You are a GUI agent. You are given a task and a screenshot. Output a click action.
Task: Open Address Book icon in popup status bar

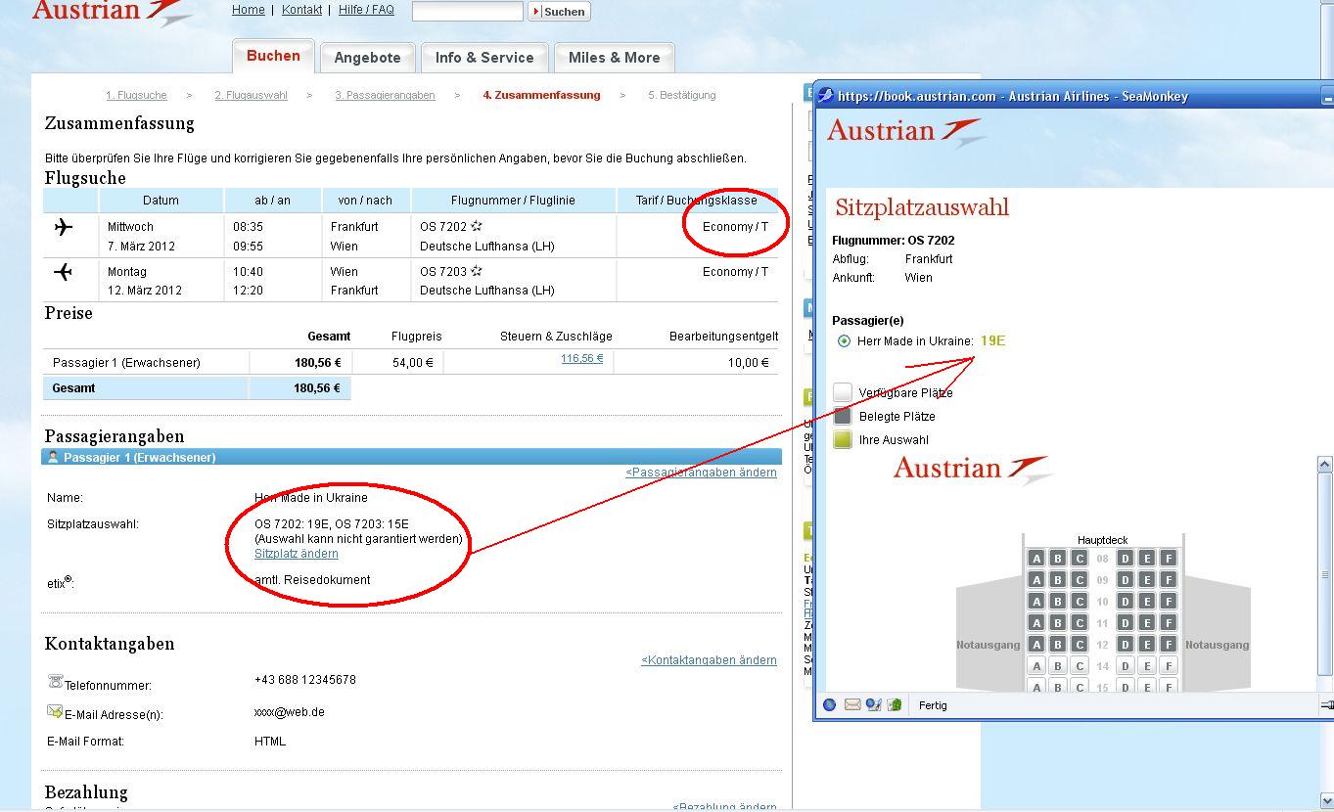895,704
